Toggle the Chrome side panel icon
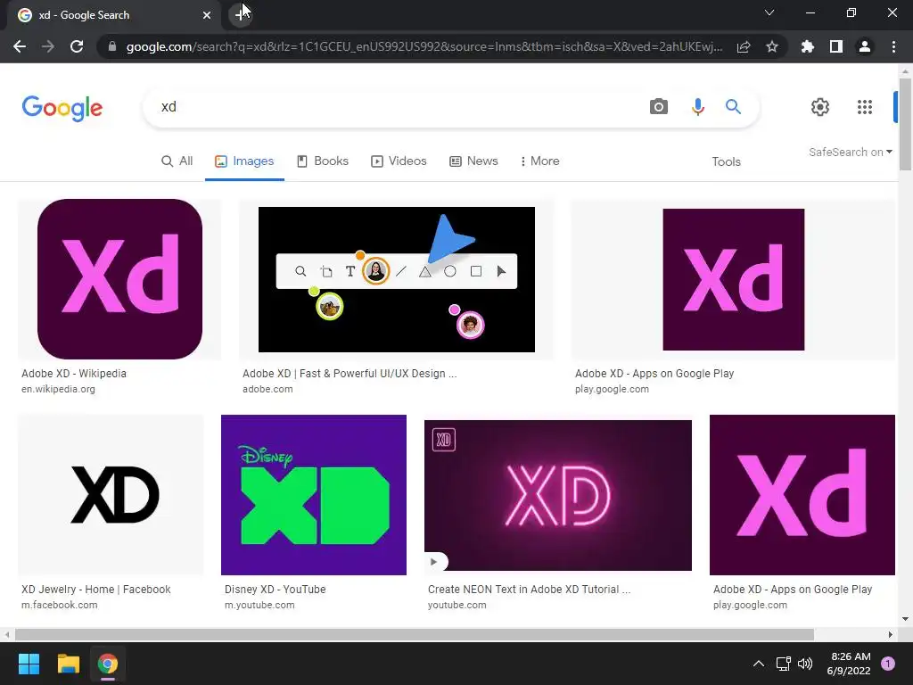 click(x=836, y=46)
